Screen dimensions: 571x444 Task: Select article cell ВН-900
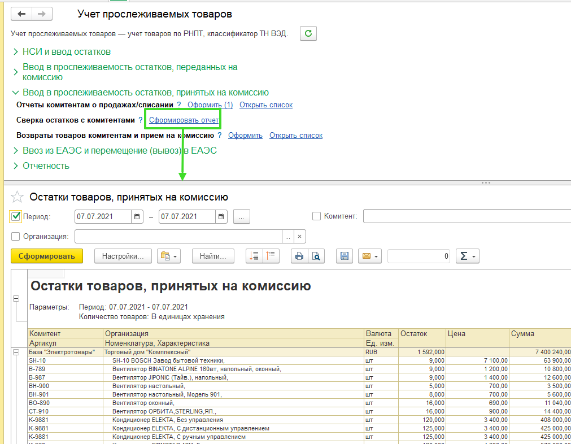(66, 386)
